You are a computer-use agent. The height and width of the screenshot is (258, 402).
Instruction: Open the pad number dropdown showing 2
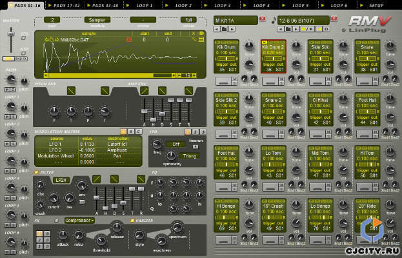[52, 20]
